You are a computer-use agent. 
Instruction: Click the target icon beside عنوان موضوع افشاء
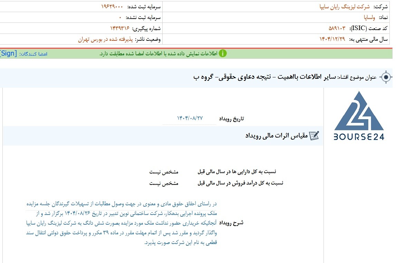point(386,77)
